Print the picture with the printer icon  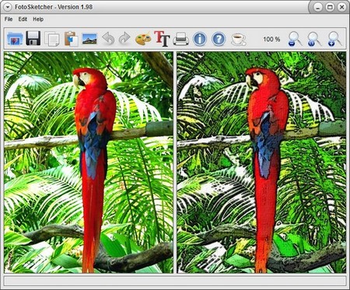[180, 39]
